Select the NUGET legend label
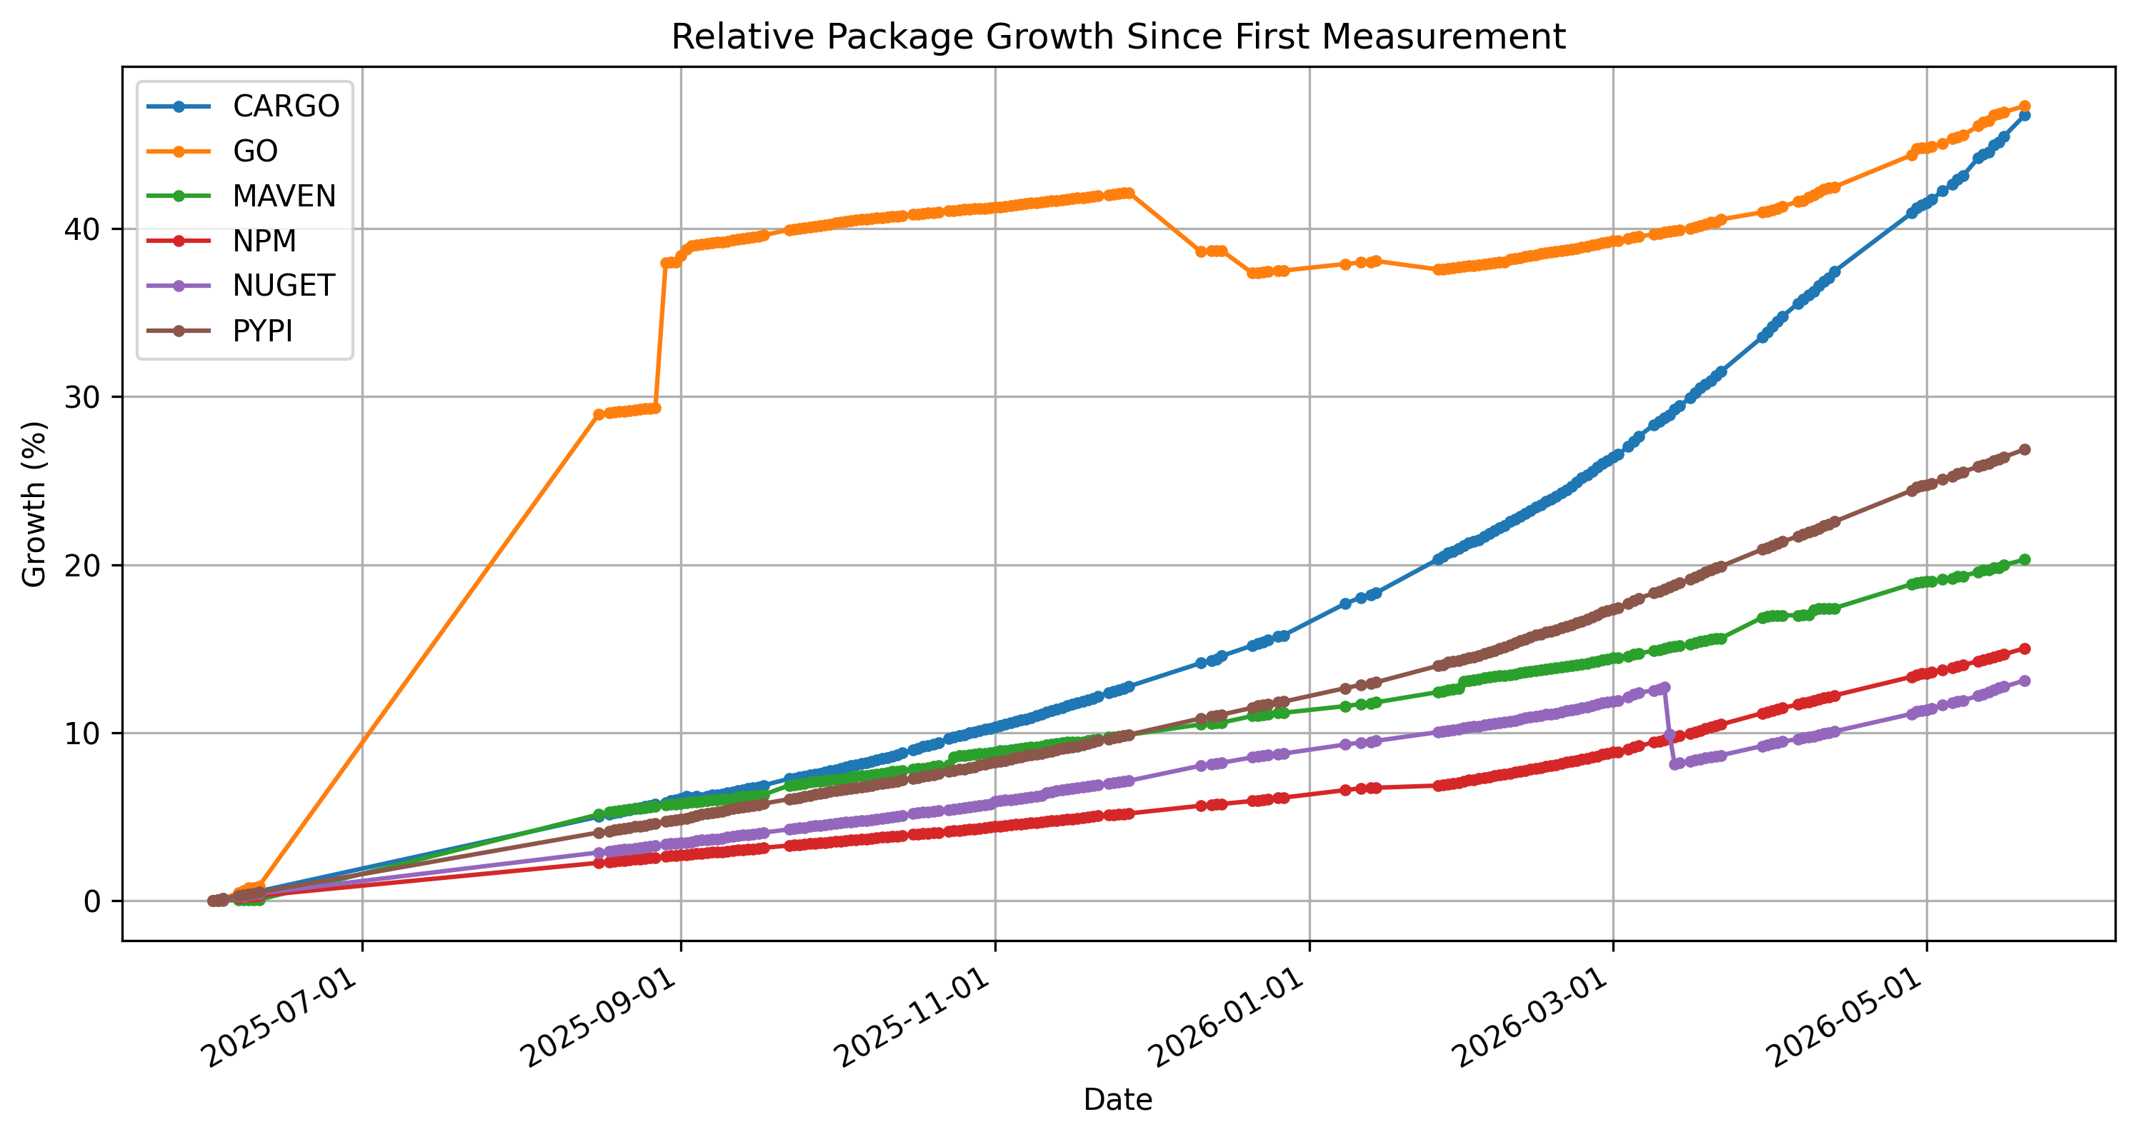Viewport: 2136px width, 1137px height. pos(284,285)
